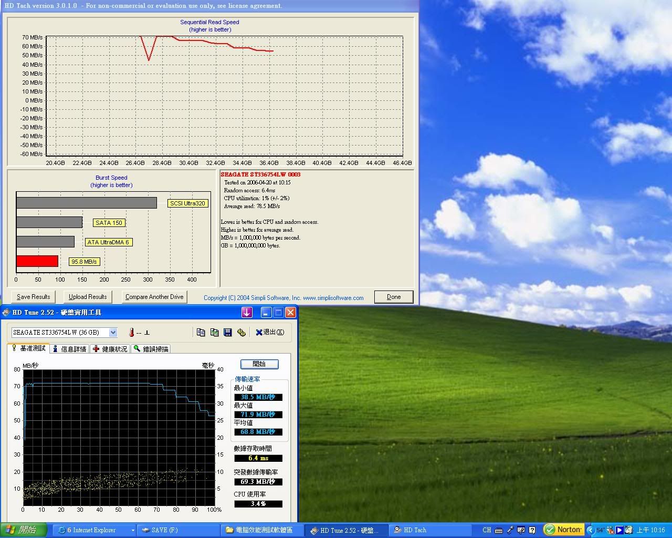The image size is (672, 538).
Task: Click the language bar help question icon
Action: 532,530
